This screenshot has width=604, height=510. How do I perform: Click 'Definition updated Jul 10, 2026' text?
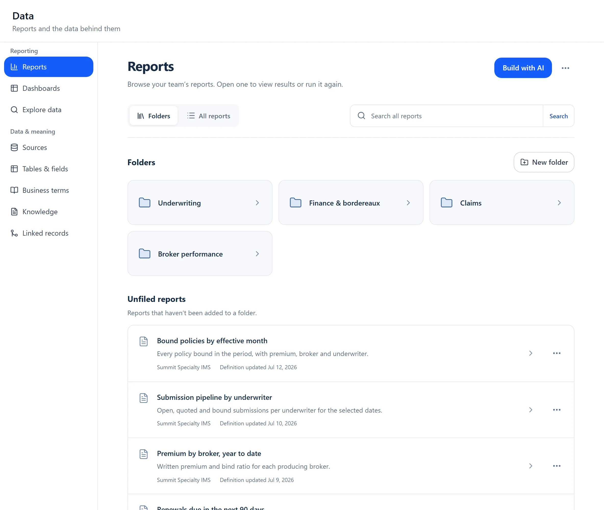[258, 423]
